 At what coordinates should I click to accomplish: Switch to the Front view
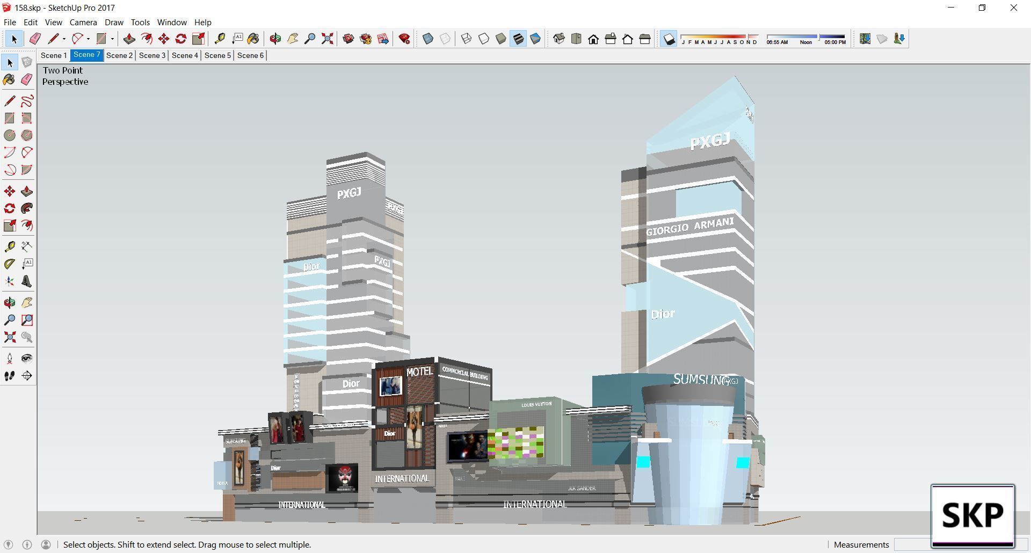point(593,39)
